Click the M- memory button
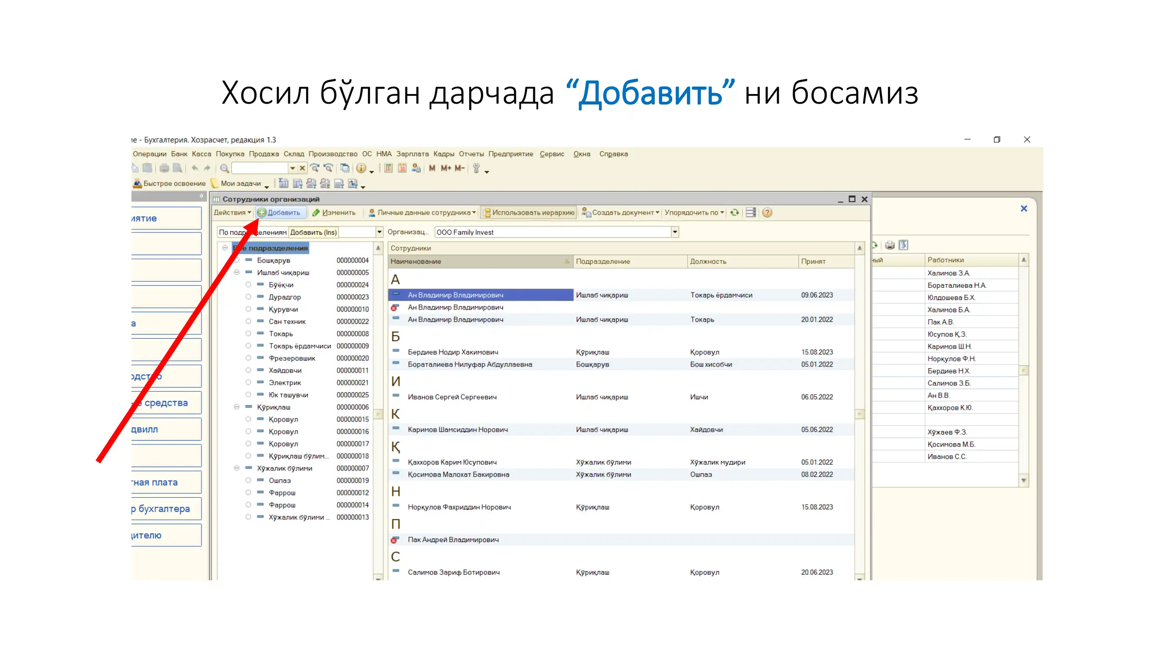Image resolution: width=1161 pixels, height=653 pixels. click(459, 168)
